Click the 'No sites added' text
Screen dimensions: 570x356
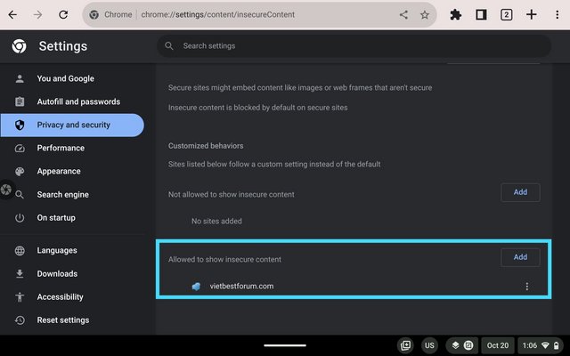[216, 222]
